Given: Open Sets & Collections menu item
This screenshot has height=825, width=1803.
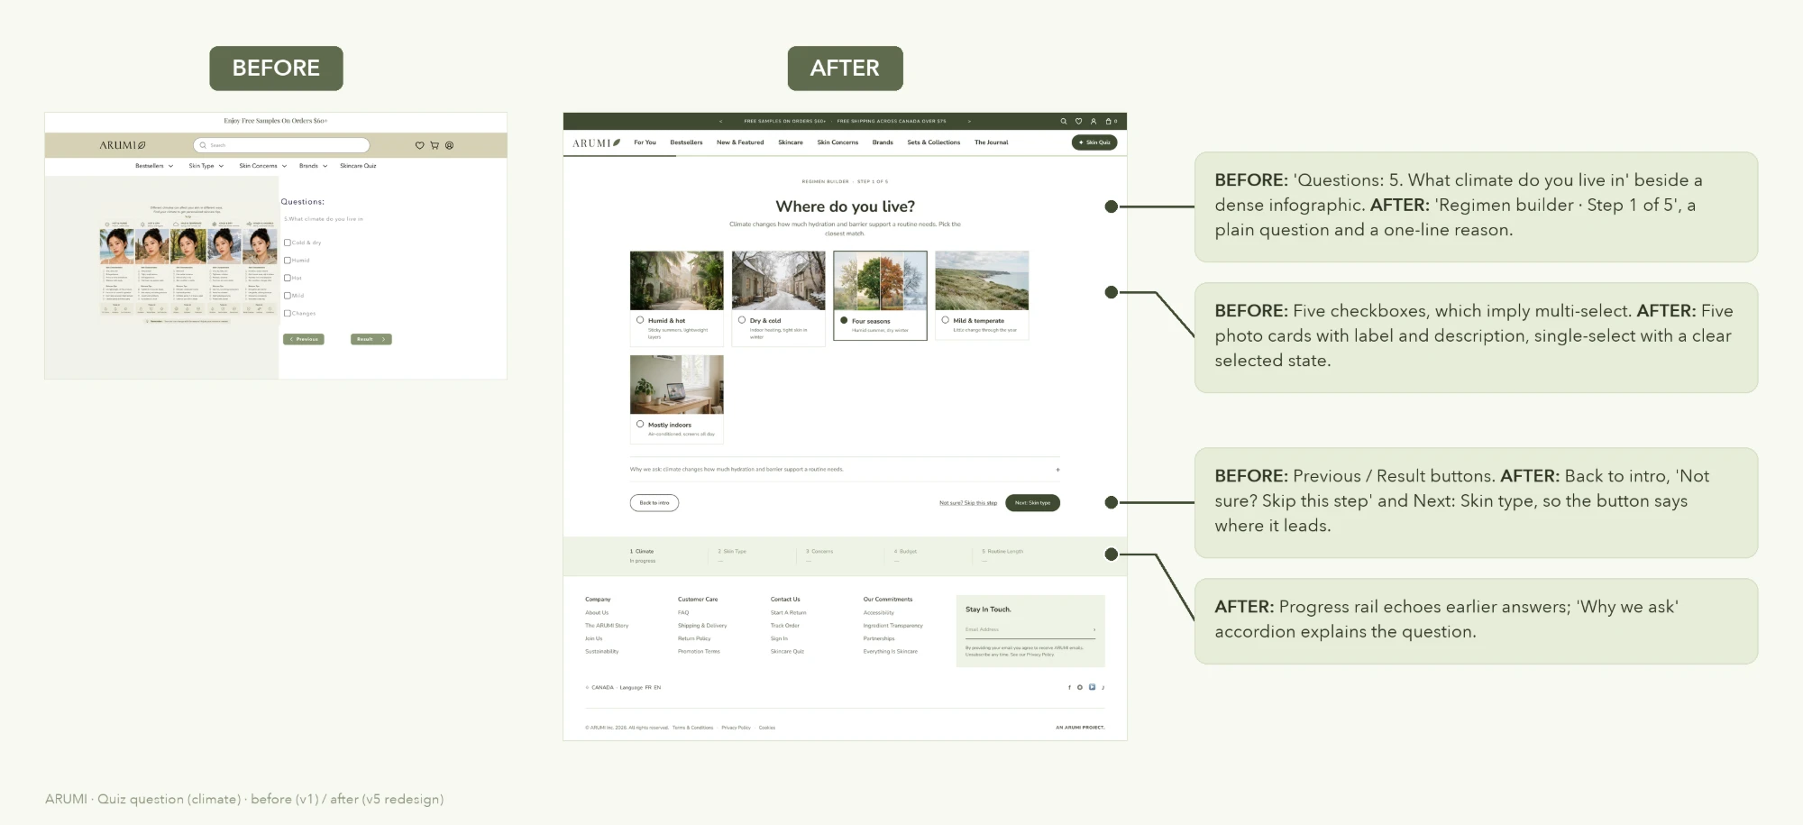Looking at the screenshot, I should click(x=933, y=142).
